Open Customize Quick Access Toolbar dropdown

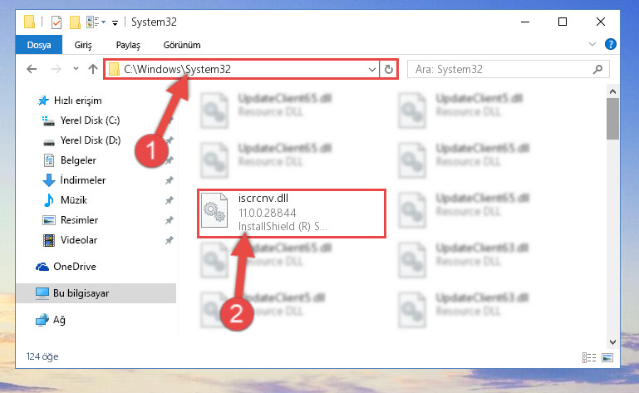tap(115, 22)
